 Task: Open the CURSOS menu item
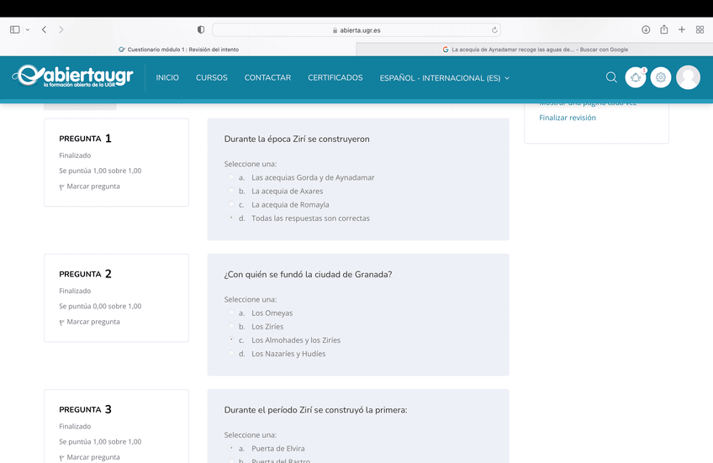(211, 78)
